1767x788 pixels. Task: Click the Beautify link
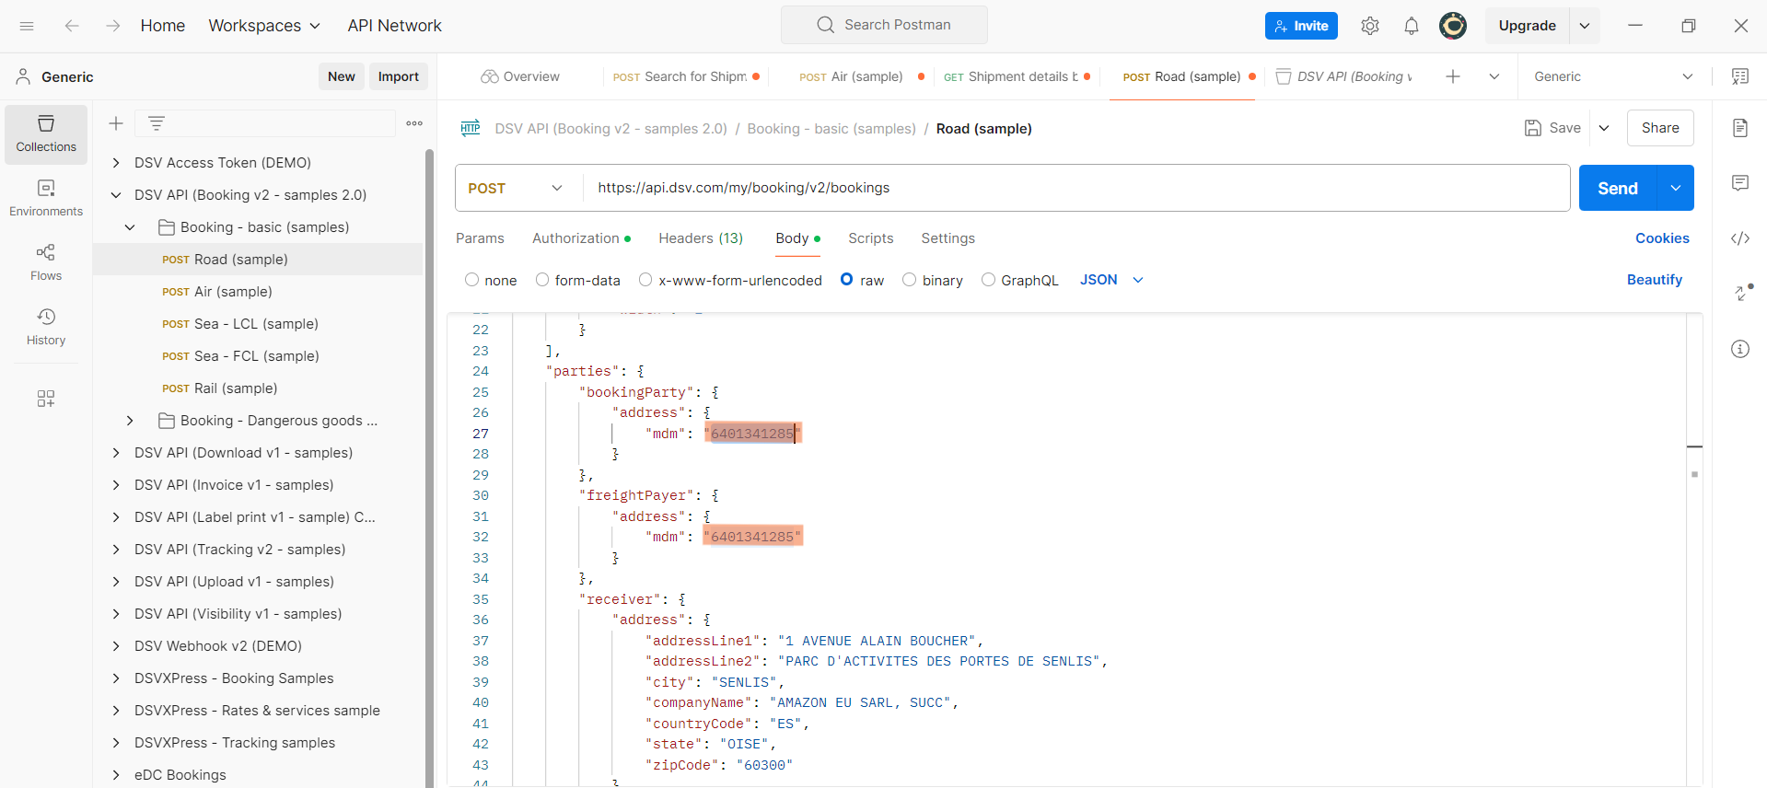click(1654, 280)
